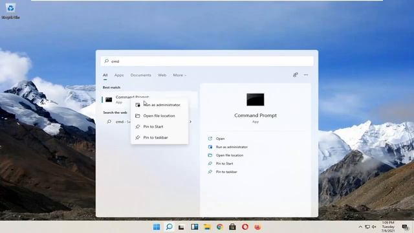Switch to the Web search tab
The image size is (414, 233).
tap(162, 75)
